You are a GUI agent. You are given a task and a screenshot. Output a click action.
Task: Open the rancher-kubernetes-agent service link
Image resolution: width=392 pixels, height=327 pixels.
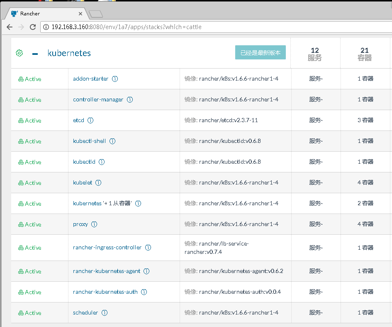click(x=107, y=271)
